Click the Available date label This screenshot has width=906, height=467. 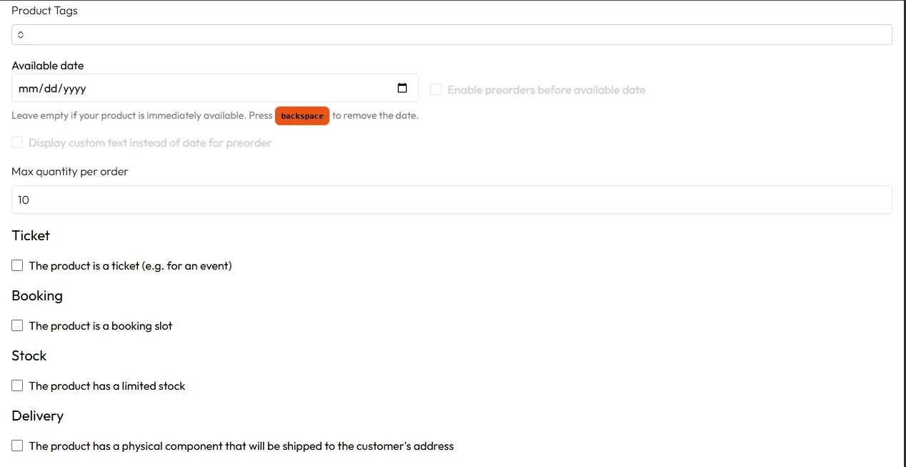[48, 66]
